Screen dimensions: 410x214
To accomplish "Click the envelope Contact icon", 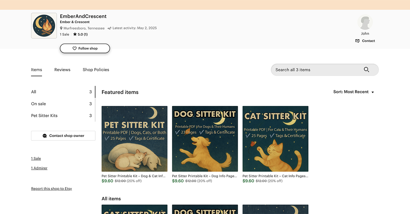I will click(x=357, y=41).
